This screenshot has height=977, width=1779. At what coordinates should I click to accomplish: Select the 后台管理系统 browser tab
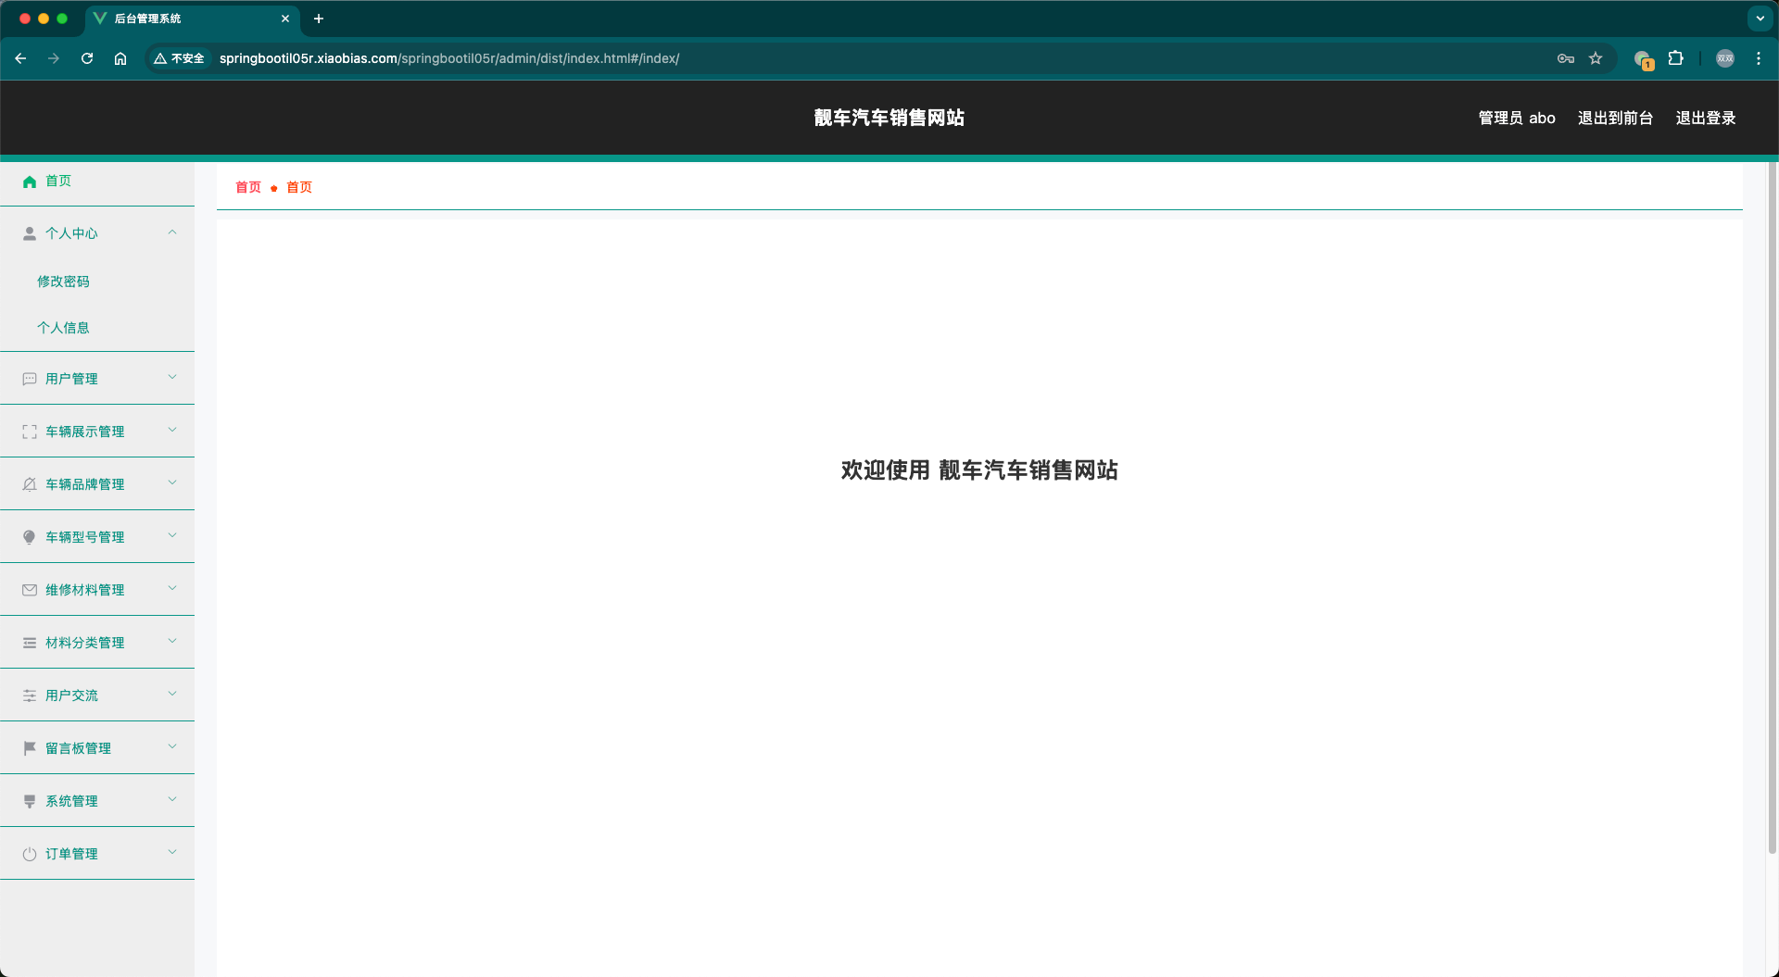point(193,19)
